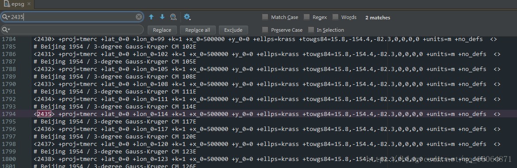Click '+lon_0=99' on line 1784

(x=149, y=39)
